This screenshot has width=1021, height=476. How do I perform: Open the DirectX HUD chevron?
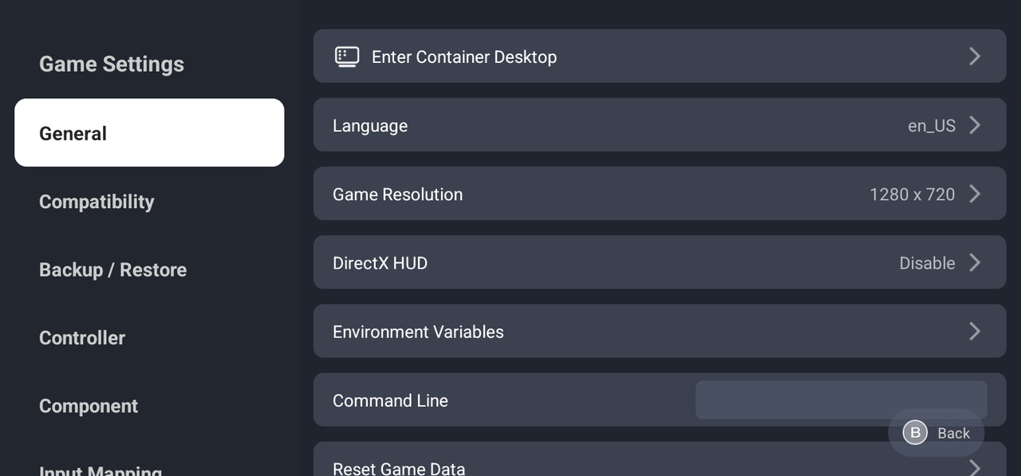[x=975, y=262]
